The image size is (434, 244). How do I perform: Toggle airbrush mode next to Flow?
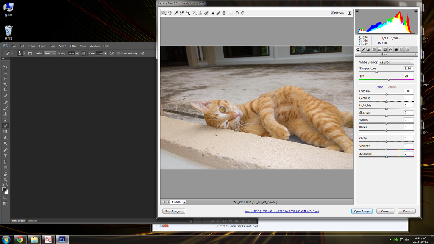[111, 53]
